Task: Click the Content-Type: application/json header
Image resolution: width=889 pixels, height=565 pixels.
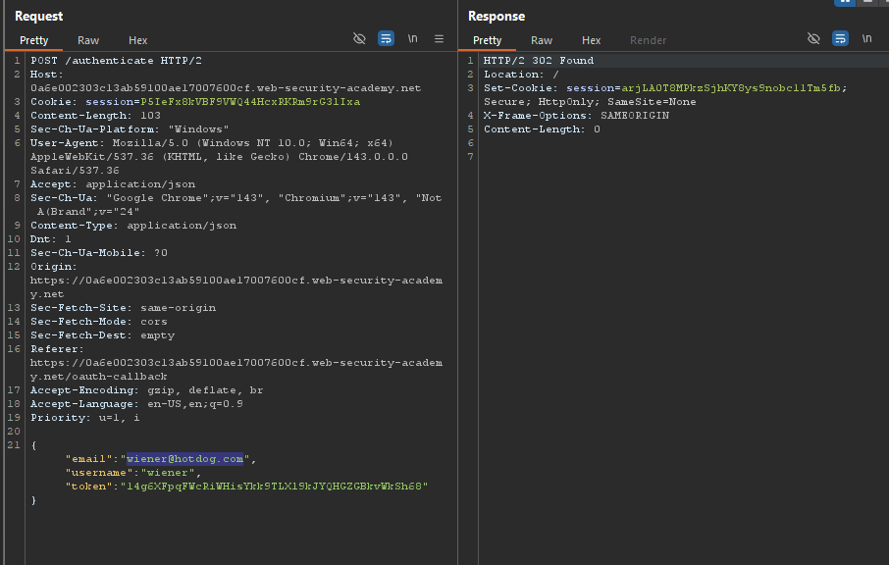Action: click(x=133, y=225)
